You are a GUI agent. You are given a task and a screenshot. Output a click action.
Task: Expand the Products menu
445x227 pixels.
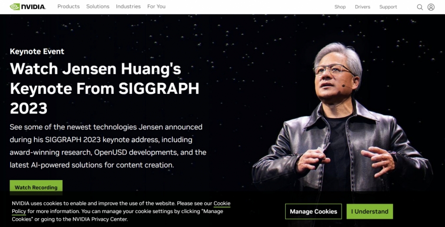pos(68,7)
